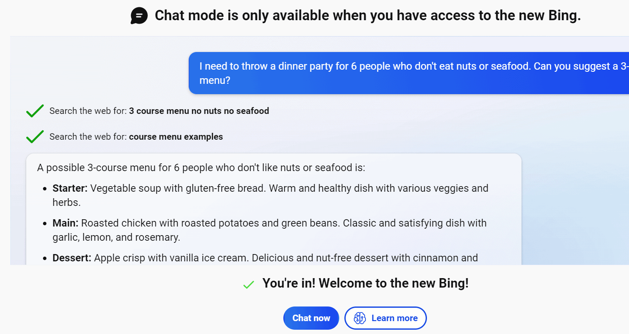Select the blue dinner party message bubble
The width and height of the screenshot is (629, 334).
coord(408,73)
